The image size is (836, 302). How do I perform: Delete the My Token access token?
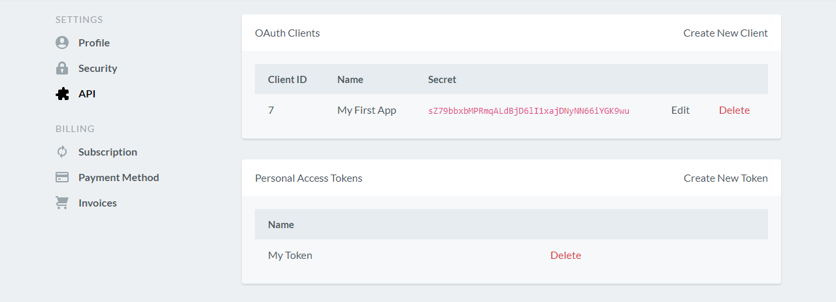[565, 256]
